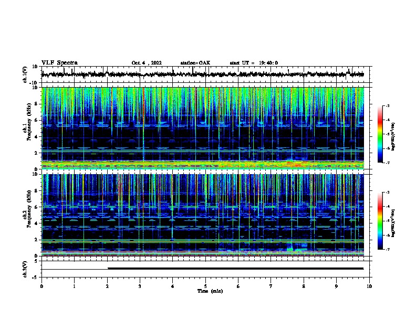Click time axis tick label "2"

107,286
